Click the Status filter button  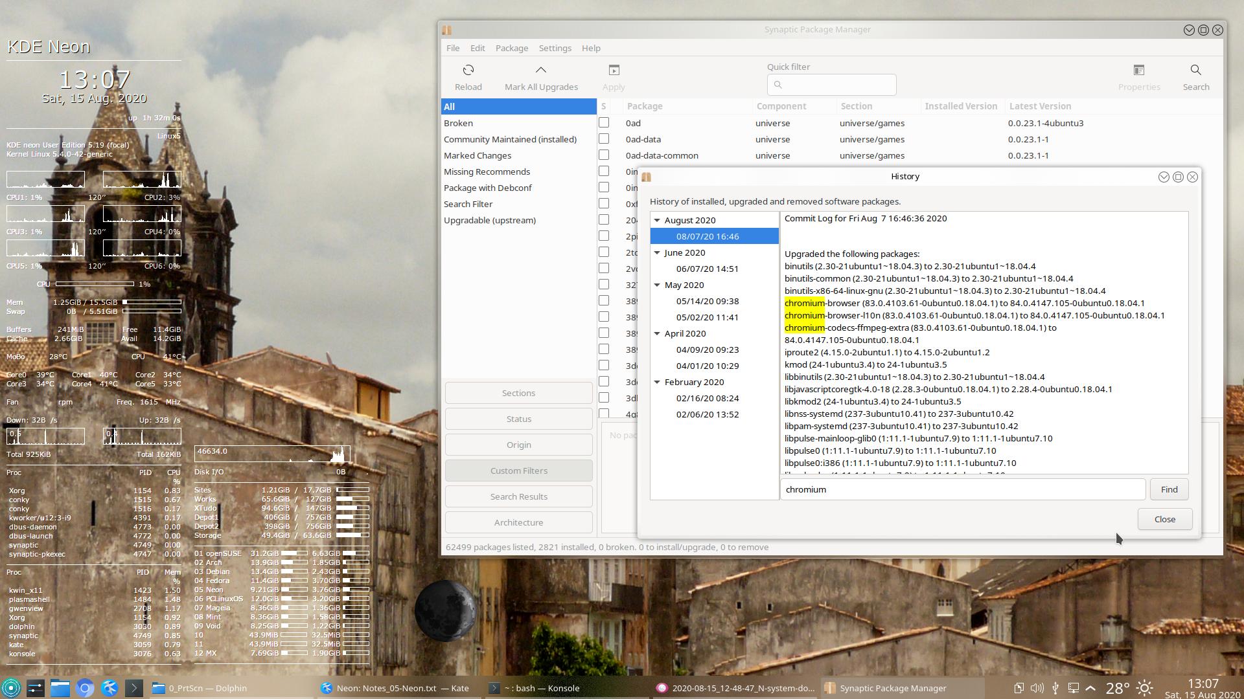coord(518,419)
